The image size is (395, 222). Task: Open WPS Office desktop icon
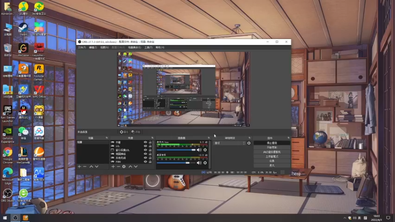point(39,92)
